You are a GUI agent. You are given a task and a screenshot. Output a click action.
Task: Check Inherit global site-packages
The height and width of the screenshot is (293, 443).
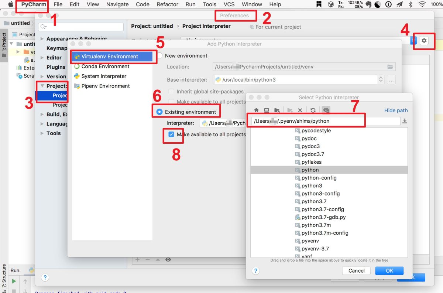[x=171, y=92]
